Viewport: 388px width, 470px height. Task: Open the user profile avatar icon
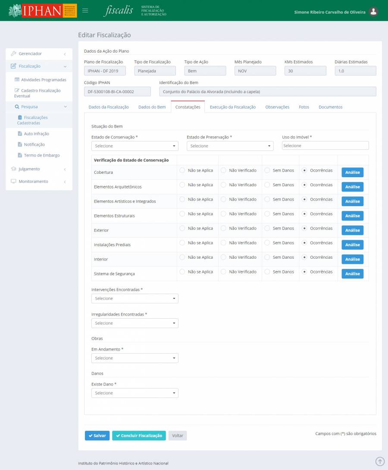click(x=374, y=12)
